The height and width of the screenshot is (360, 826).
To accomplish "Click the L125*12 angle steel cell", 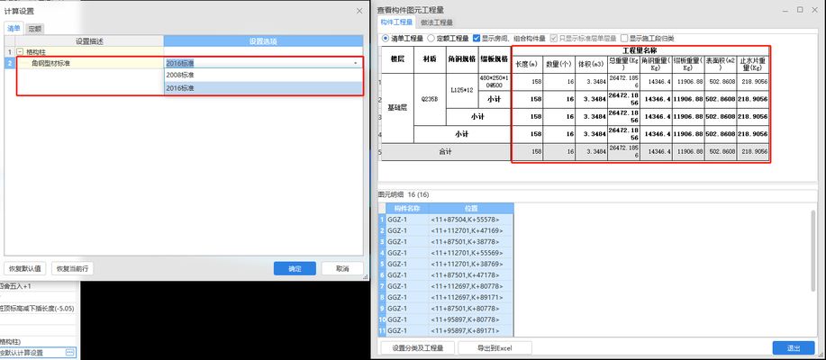I will 462,90.
